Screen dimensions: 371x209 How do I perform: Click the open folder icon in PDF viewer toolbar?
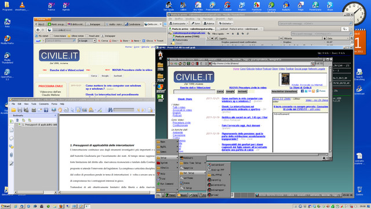(13, 110)
